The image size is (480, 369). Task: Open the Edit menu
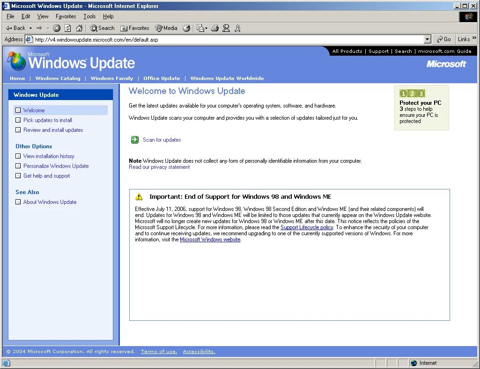26,16
